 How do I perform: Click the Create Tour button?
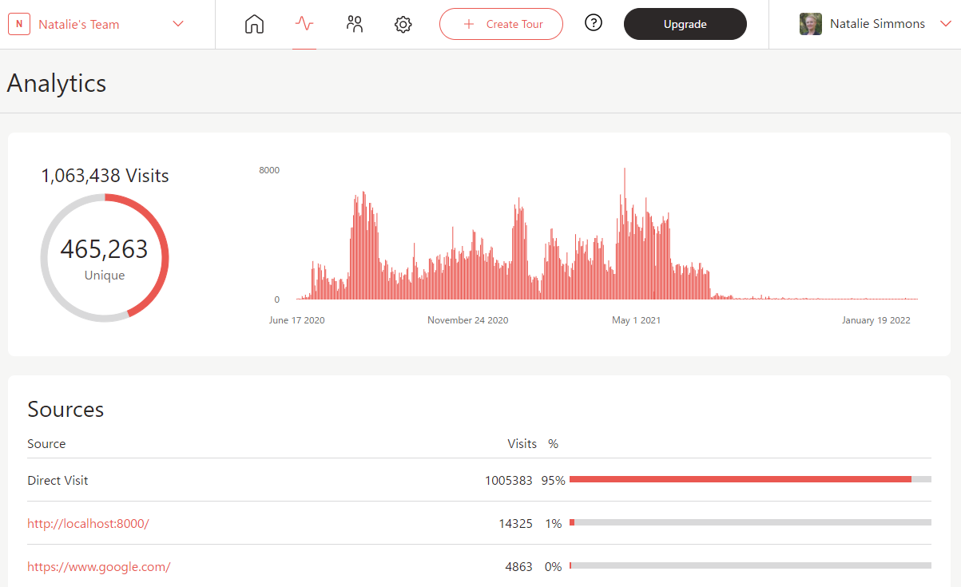pos(501,24)
